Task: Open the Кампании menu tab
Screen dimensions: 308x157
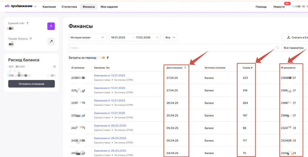Action: pyautogui.click(x=49, y=7)
